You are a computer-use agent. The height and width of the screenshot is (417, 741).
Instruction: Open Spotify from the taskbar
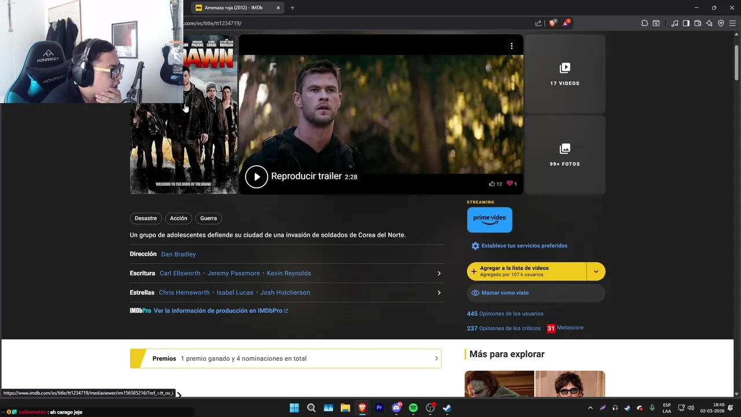(413, 408)
